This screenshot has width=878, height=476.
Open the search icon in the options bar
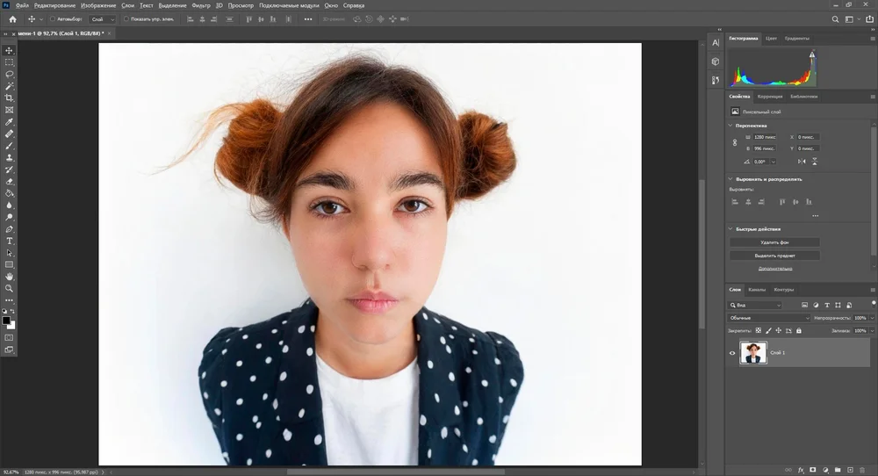click(835, 19)
